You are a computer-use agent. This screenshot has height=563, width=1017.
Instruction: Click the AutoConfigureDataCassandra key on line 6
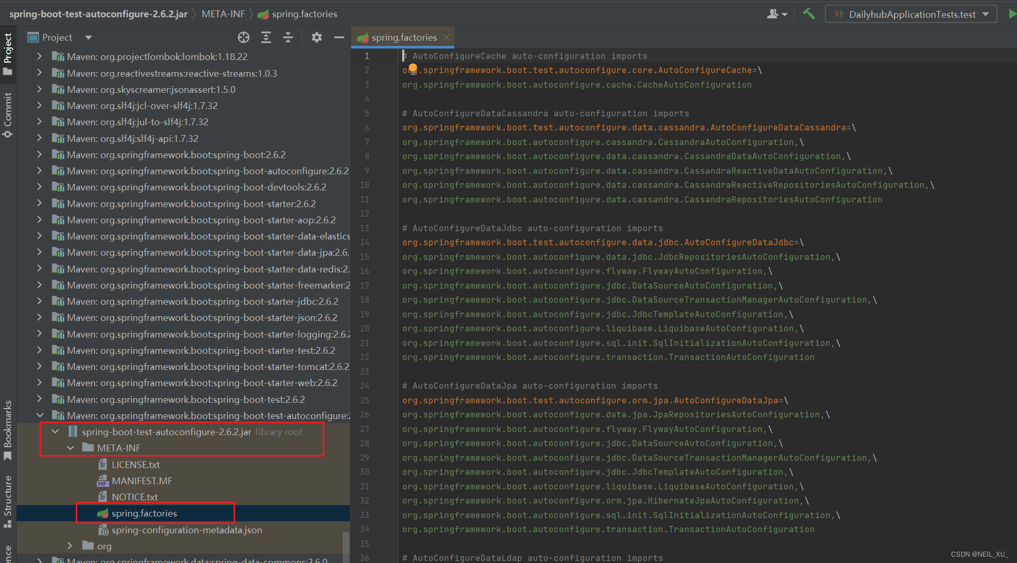pos(778,127)
